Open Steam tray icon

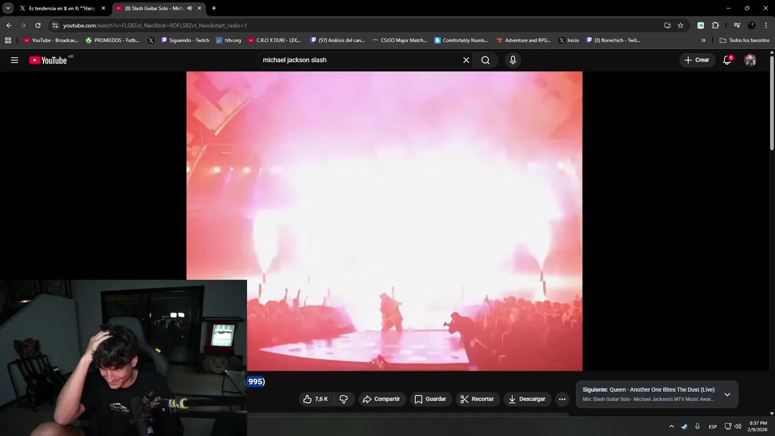click(684, 426)
